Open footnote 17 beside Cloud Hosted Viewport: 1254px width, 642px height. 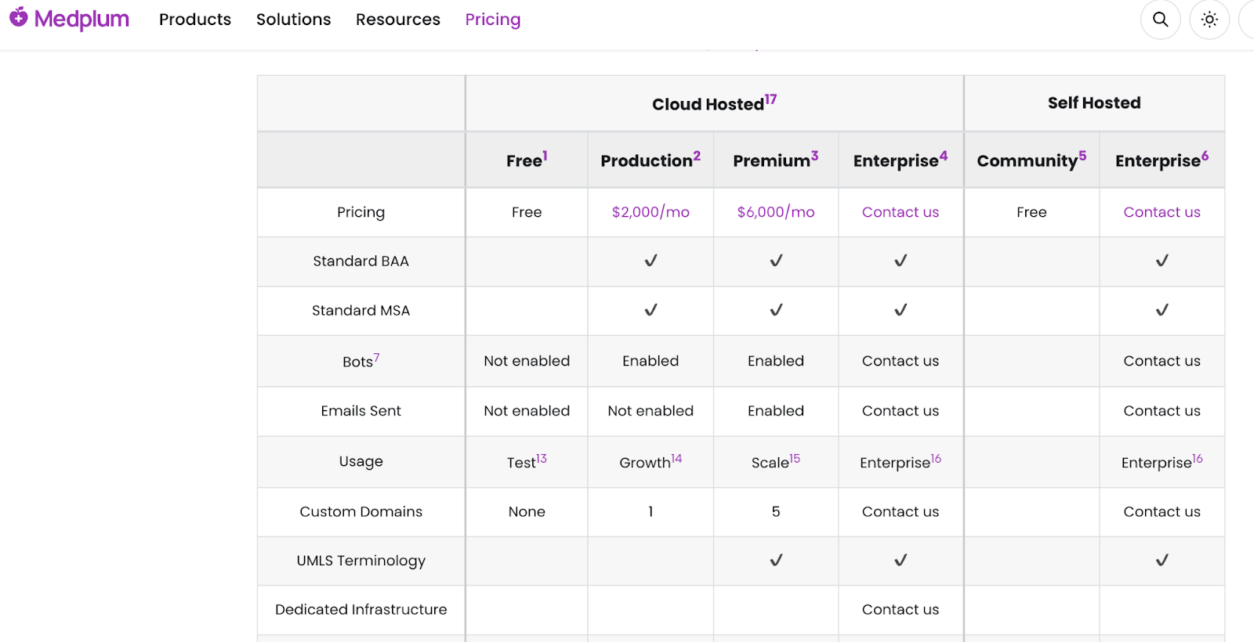[x=771, y=99]
